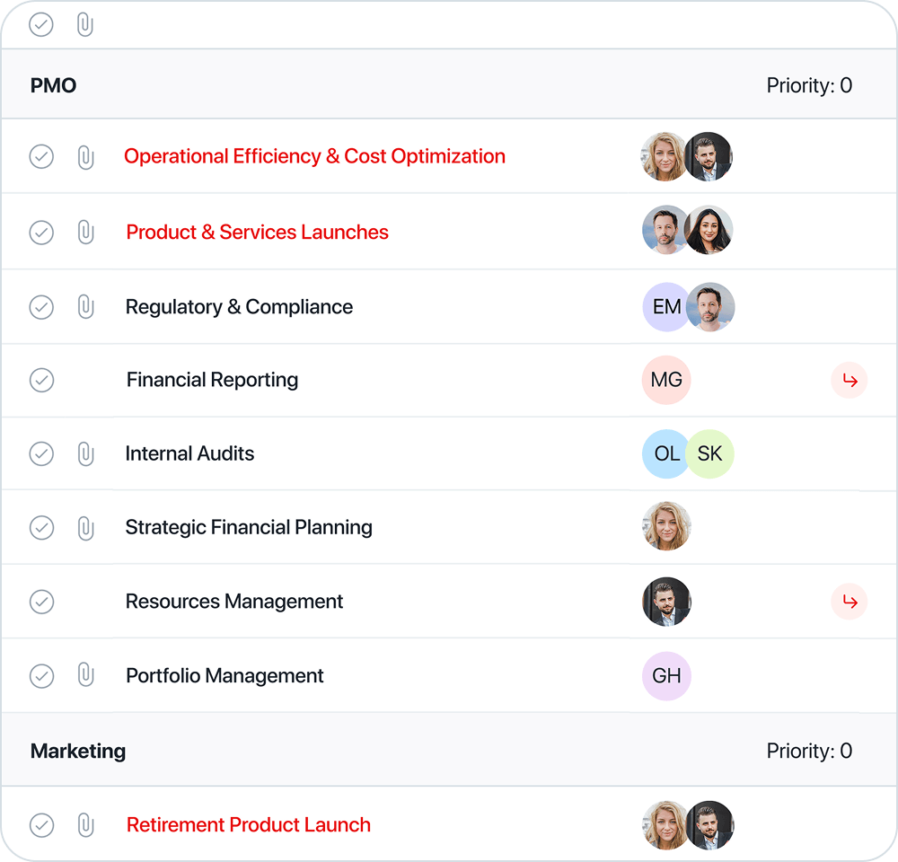Image resolution: width=898 pixels, height=862 pixels.
Task: Click the SK avatar on Internal Audits
Action: click(710, 453)
